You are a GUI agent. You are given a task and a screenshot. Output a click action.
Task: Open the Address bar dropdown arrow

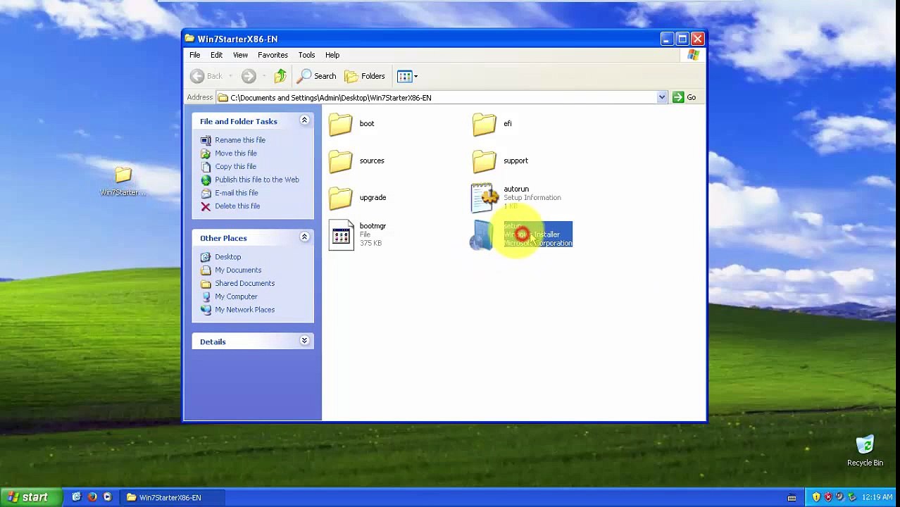coord(662,98)
